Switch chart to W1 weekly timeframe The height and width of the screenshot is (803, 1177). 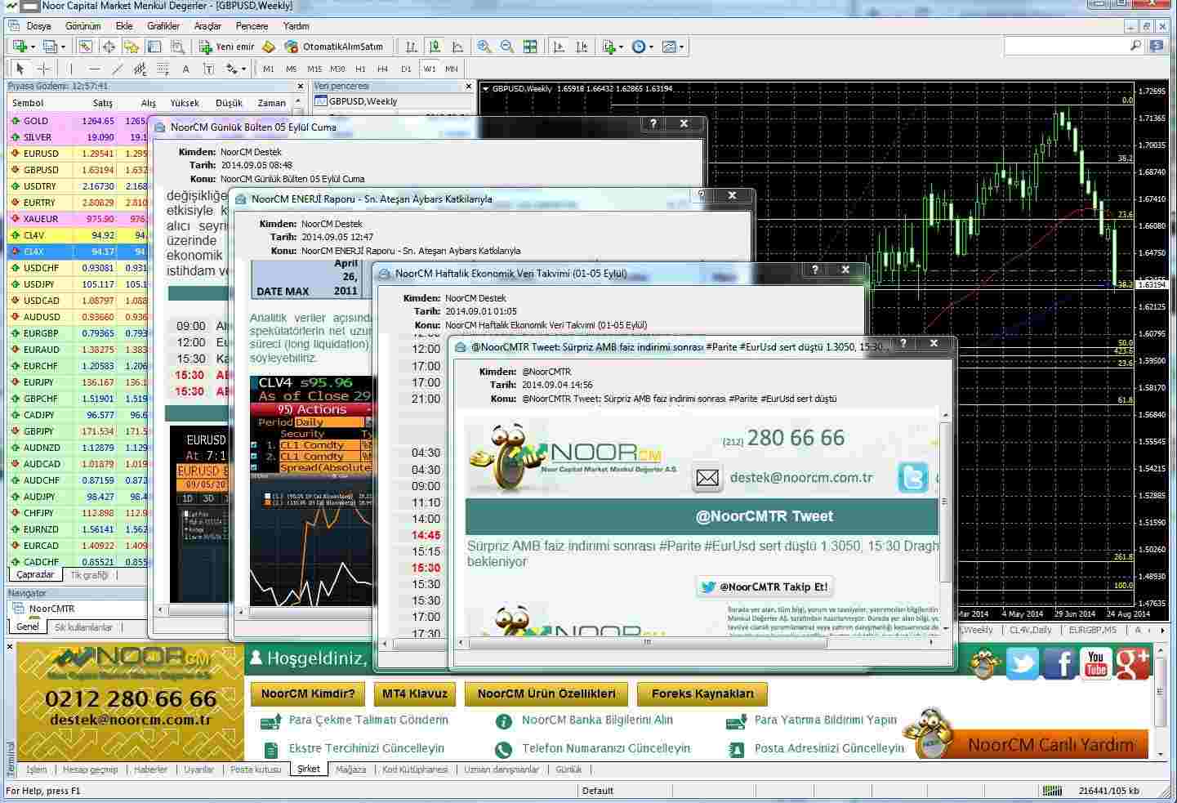coord(429,69)
